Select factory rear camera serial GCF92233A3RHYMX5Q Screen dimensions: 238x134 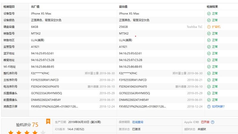(x=46, y=93)
